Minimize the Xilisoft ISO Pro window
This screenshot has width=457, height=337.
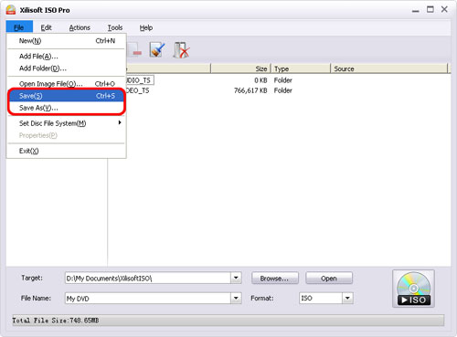[416, 10]
